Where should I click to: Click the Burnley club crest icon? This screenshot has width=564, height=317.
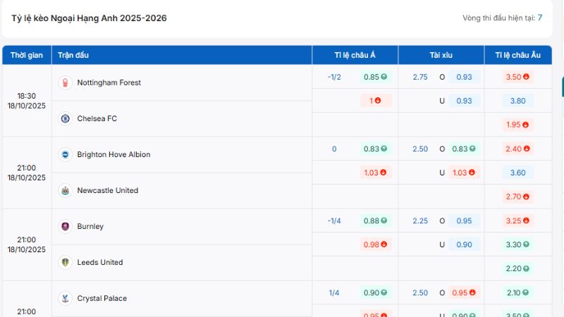[66, 226]
